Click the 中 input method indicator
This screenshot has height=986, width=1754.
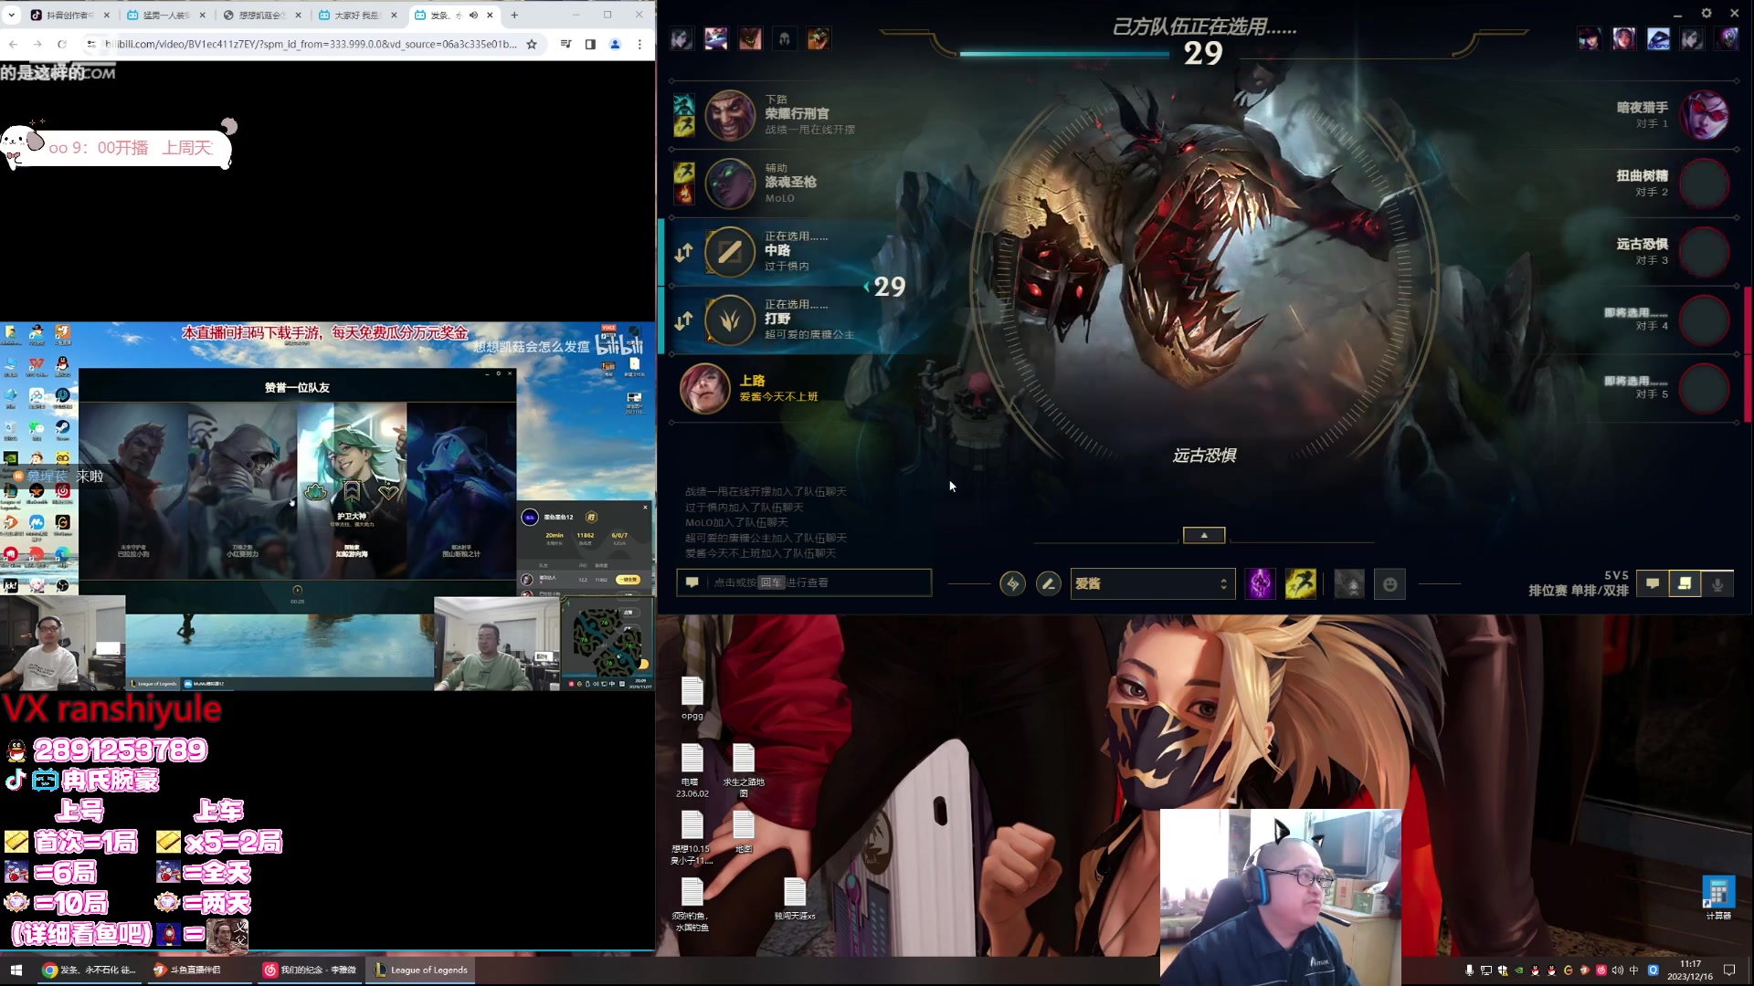[1634, 970]
